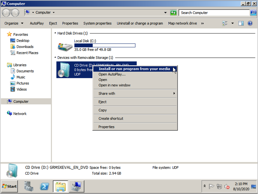Click Computer segment in the address bar

[x=43, y=12]
